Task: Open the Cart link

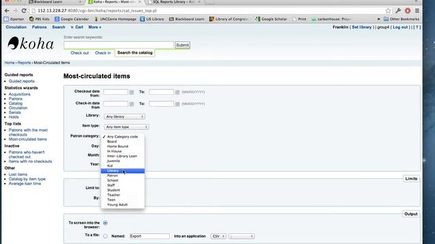Action: pyautogui.click(x=77, y=27)
